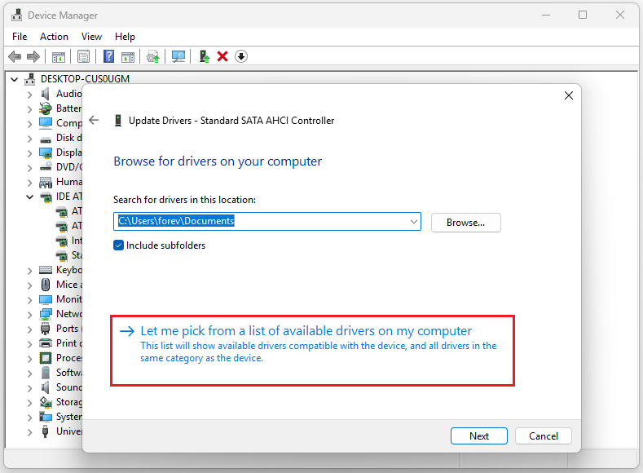The width and height of the screenshot is (643, 473).
Task: Click the Next button
Action: click(x=479, y=435)
